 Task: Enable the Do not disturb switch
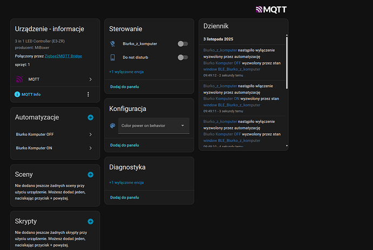(x=183, y=57)
